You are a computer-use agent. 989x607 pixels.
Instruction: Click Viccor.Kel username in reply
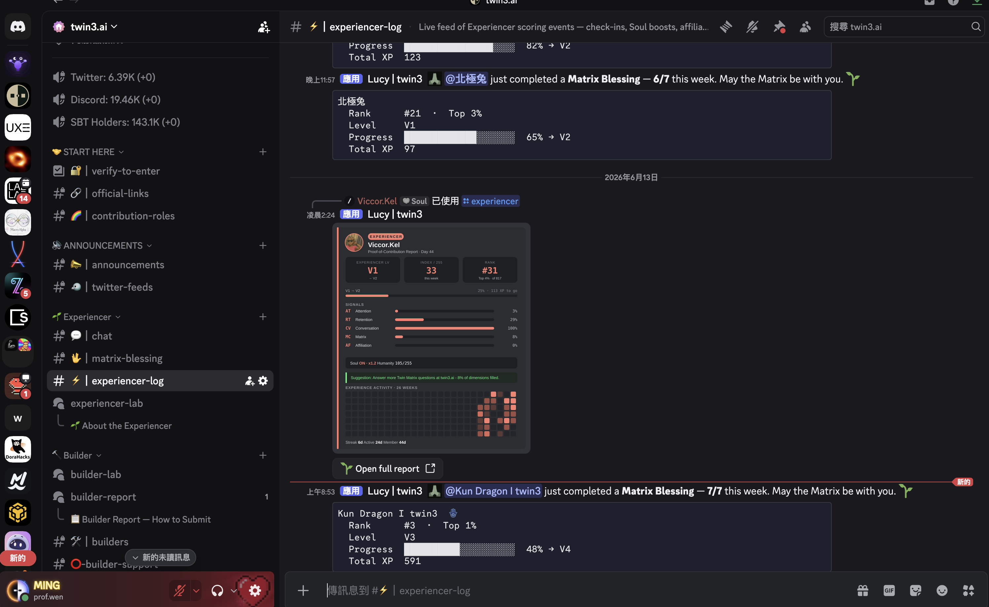tap(377, 201)
